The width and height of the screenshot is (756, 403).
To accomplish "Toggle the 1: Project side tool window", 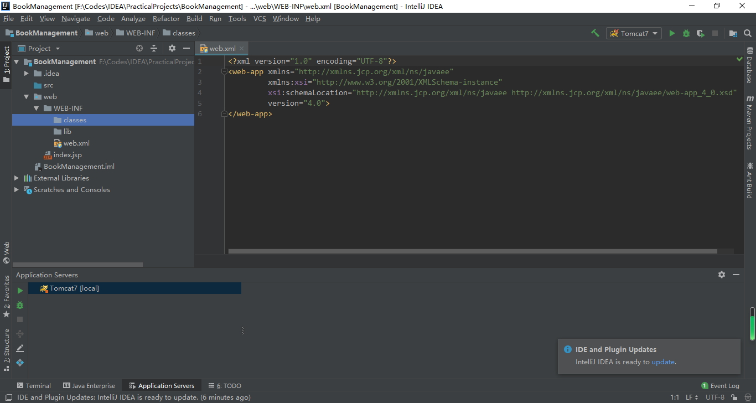I will (6, 64).
